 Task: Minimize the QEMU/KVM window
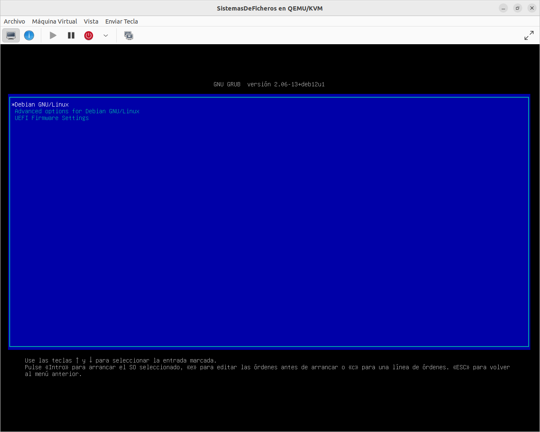(503, 8)
